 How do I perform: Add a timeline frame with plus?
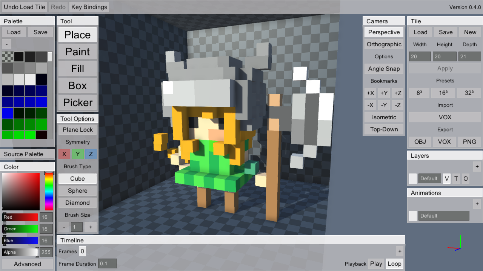(x=400, y=251)
